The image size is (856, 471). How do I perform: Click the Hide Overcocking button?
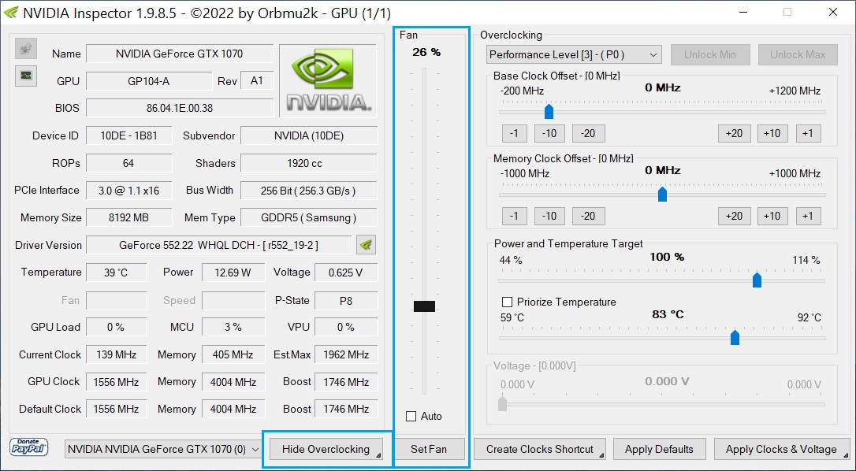point(326,449)
